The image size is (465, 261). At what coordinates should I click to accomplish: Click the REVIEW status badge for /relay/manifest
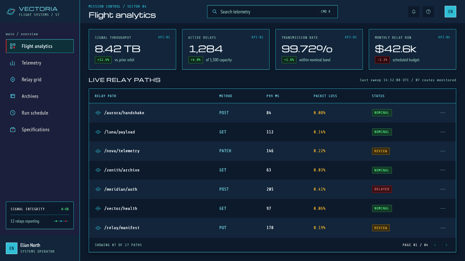pos(381,228)
